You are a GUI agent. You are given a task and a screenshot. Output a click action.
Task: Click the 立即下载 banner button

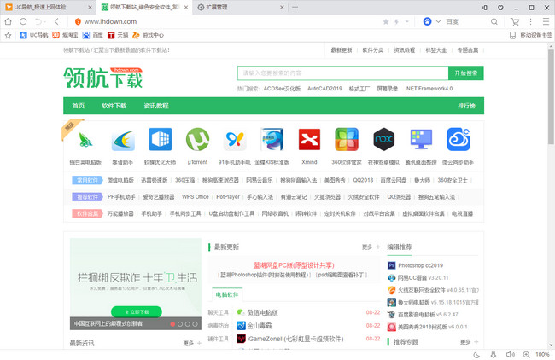click(137, 312)
